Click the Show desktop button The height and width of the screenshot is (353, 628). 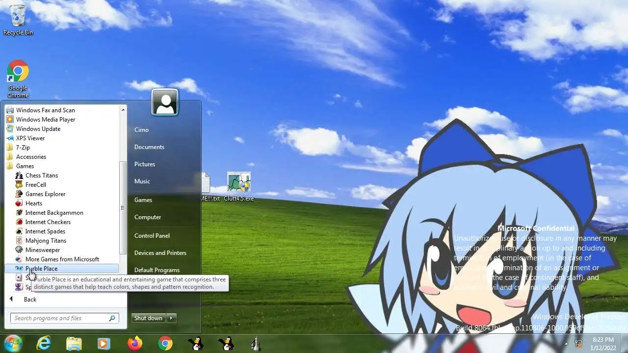click(624, 343)
